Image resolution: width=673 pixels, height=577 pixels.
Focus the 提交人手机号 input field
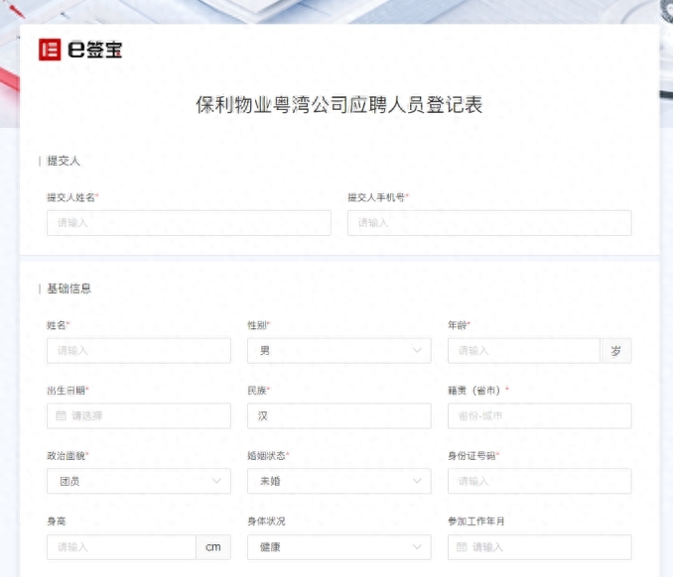point(489,223)
